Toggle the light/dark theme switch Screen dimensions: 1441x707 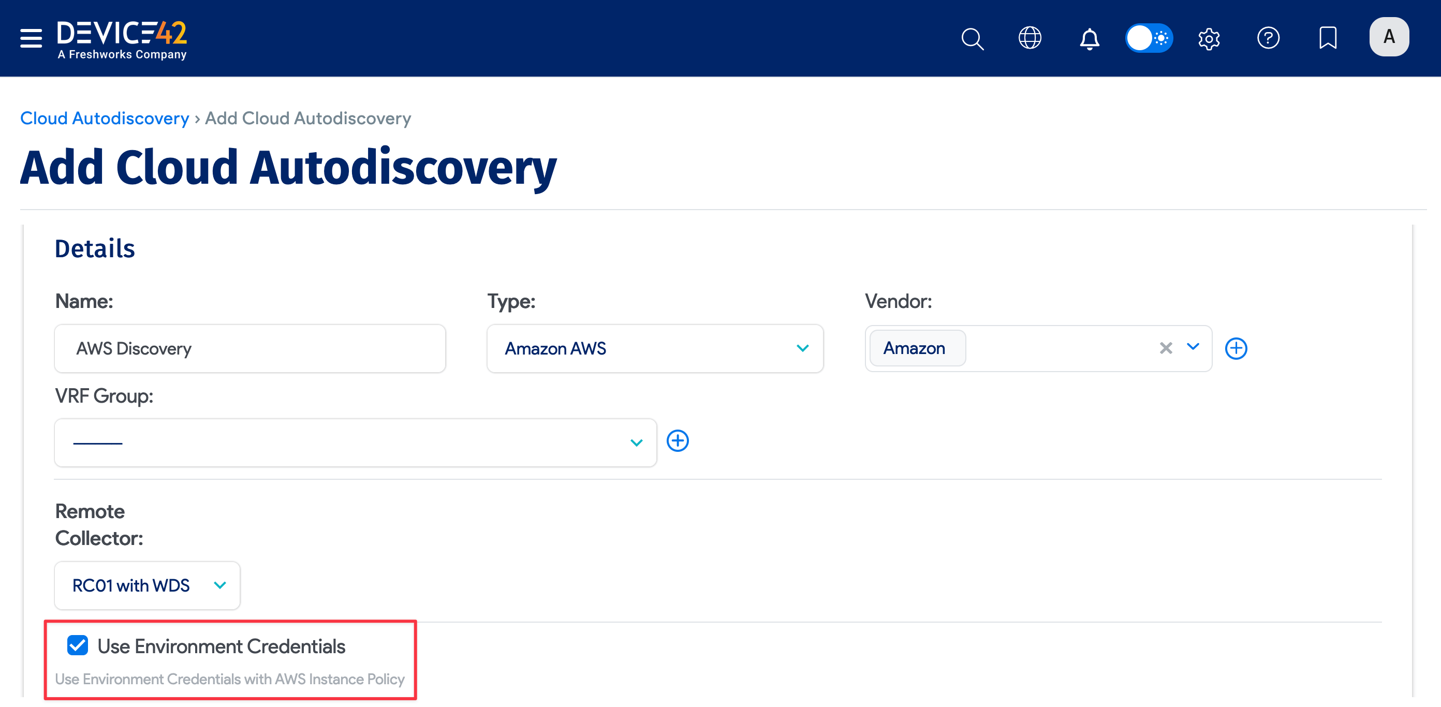[1149, 38]
